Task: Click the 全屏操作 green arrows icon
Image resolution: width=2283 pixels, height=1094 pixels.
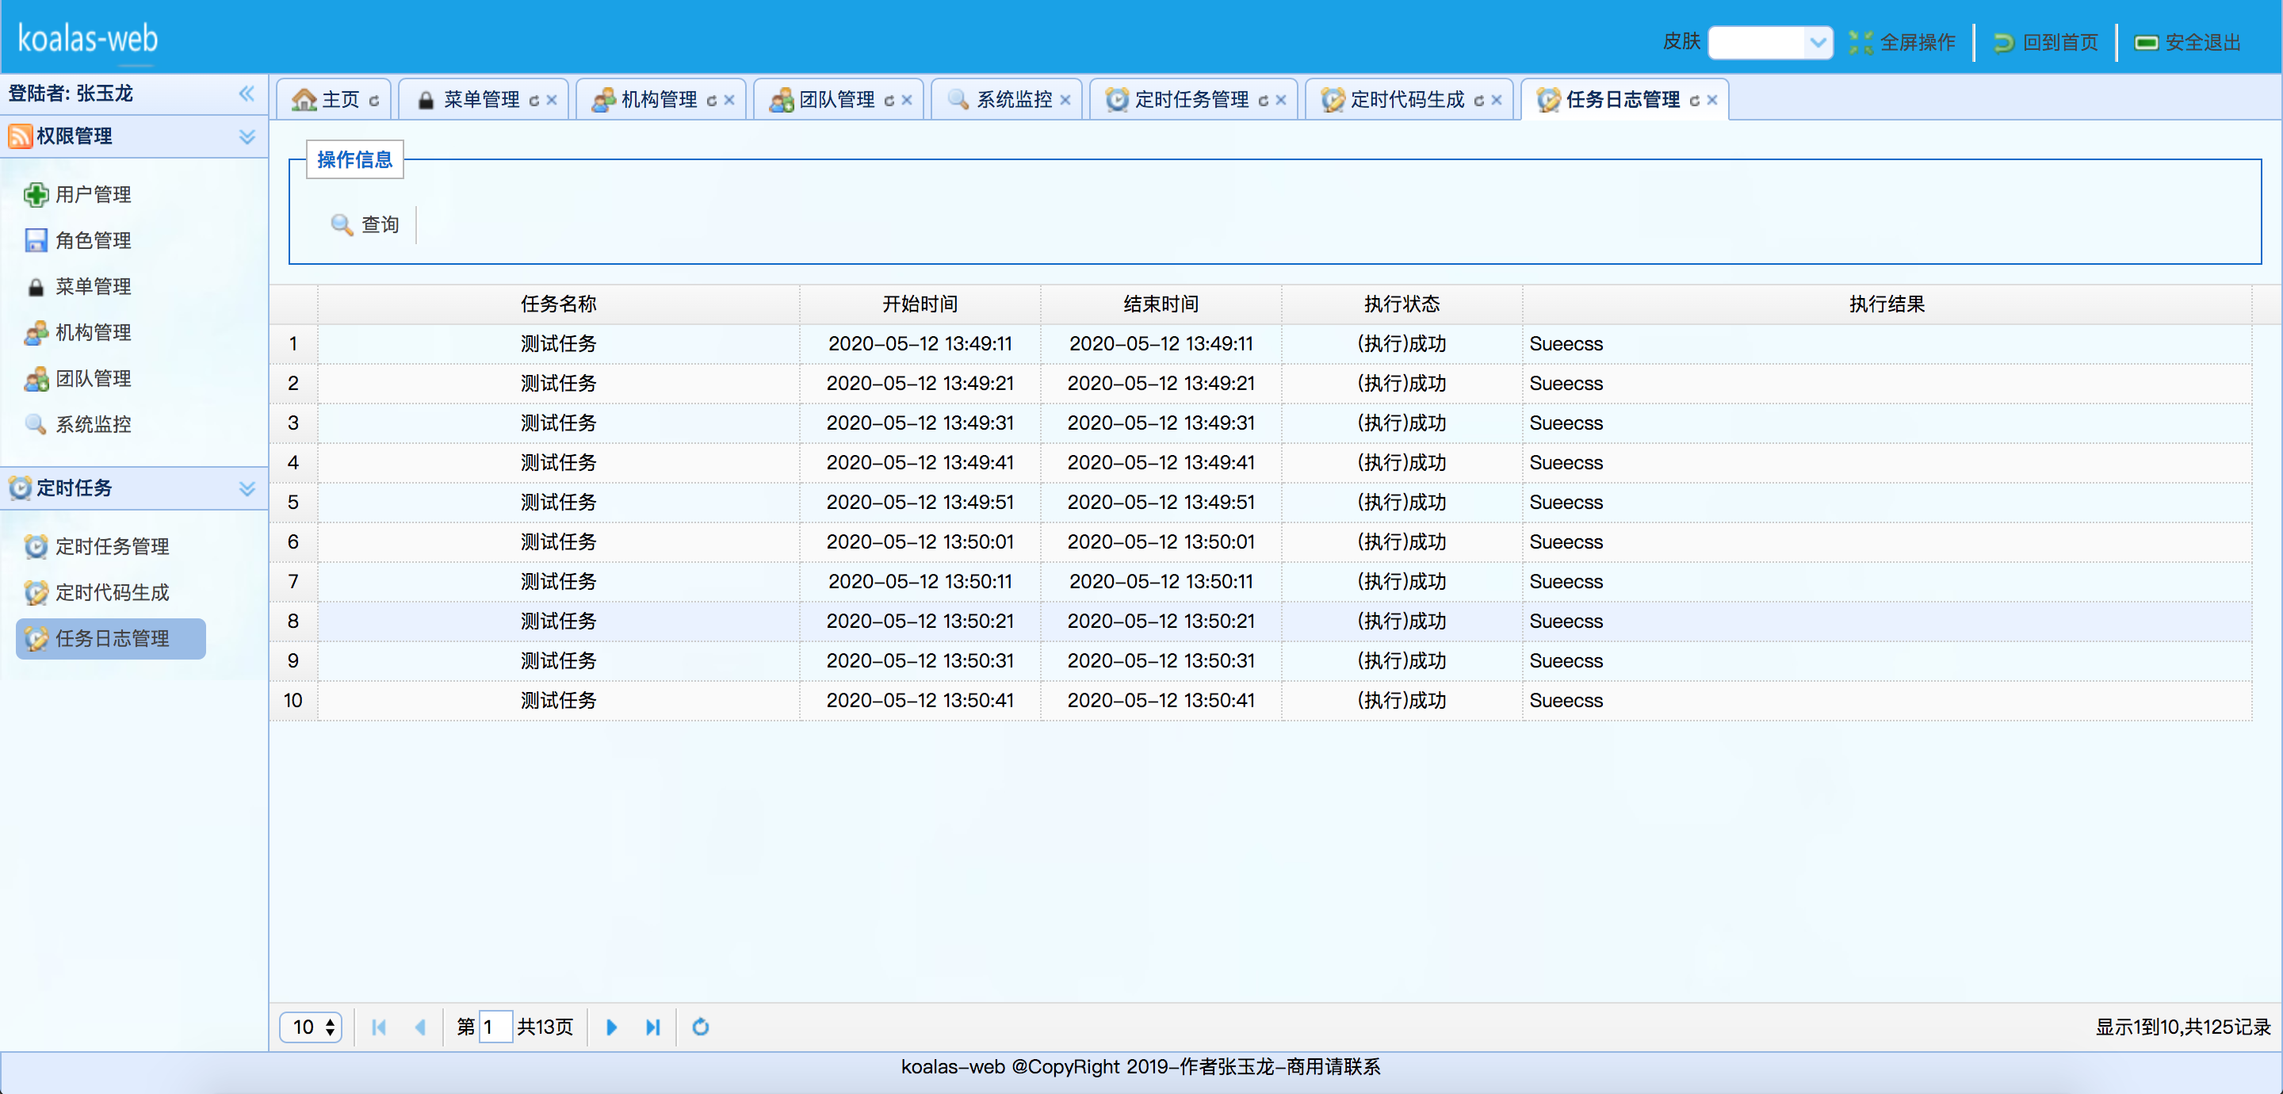Action: pos(1860,42)
